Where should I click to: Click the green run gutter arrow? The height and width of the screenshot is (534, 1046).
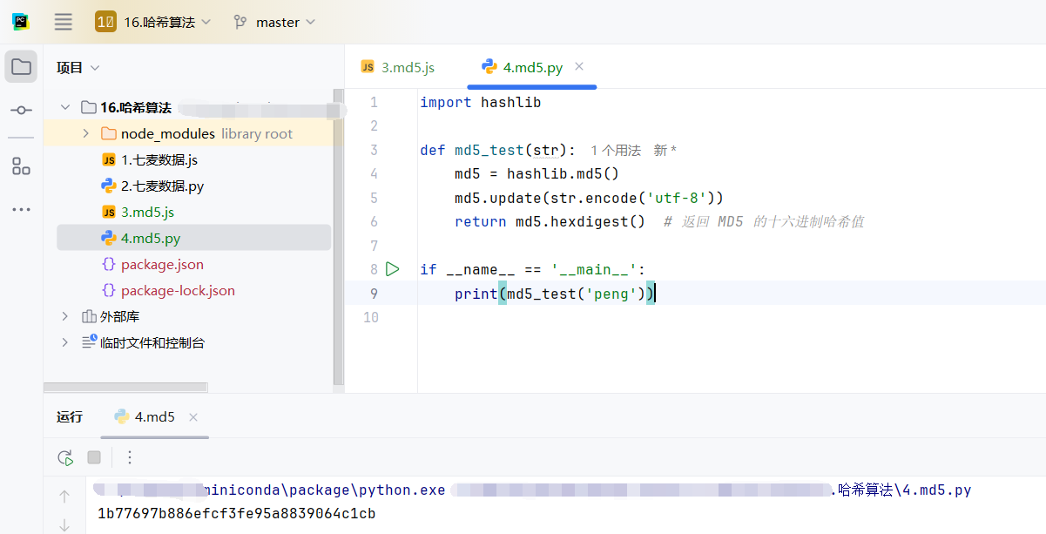click(x=393, y=269)
